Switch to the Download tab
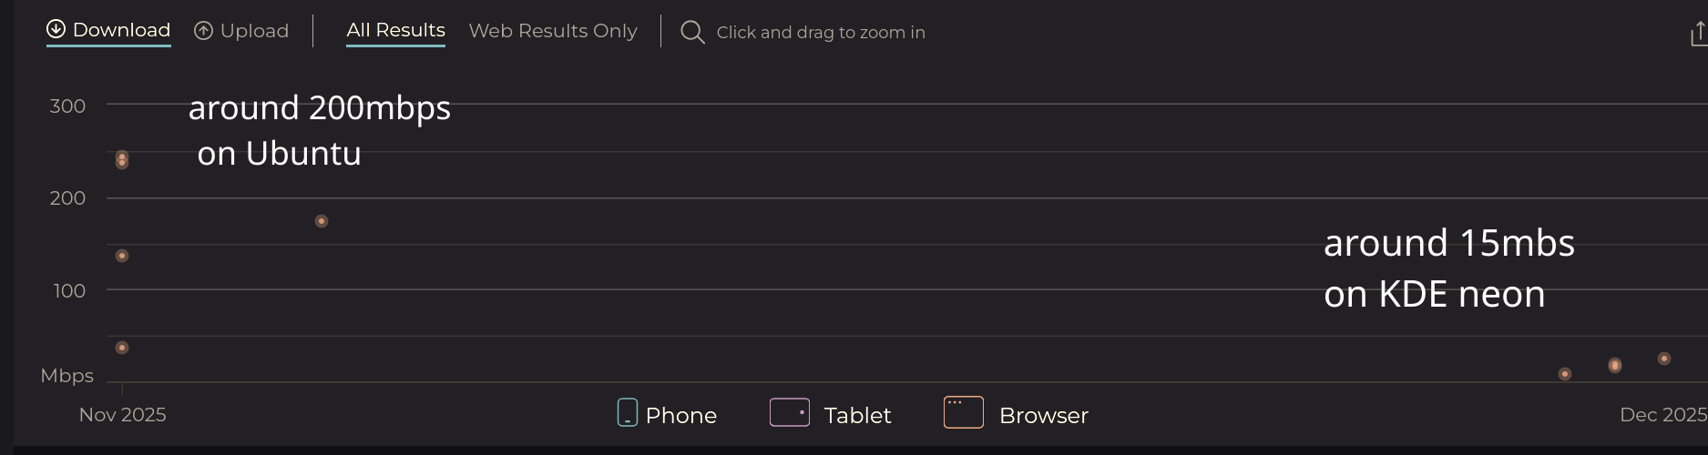 (121, 30)
